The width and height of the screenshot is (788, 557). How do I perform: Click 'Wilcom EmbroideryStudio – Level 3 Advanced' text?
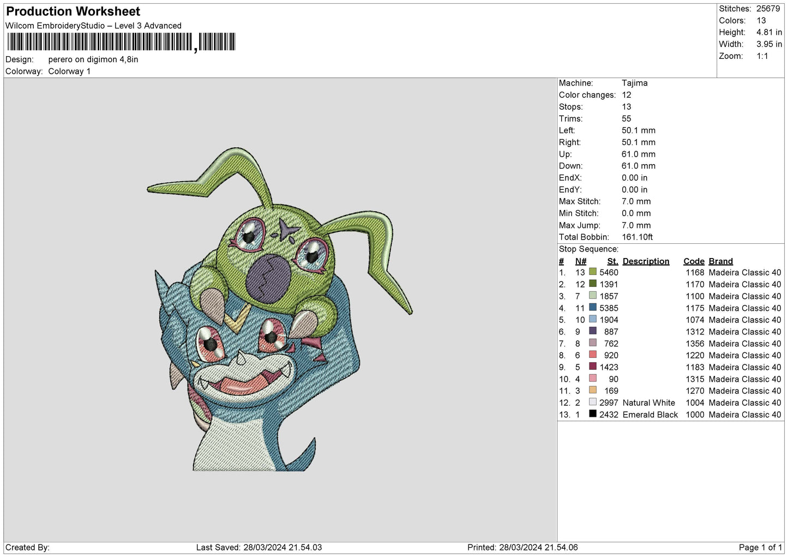pyautogui.click(x=93, y=26)
